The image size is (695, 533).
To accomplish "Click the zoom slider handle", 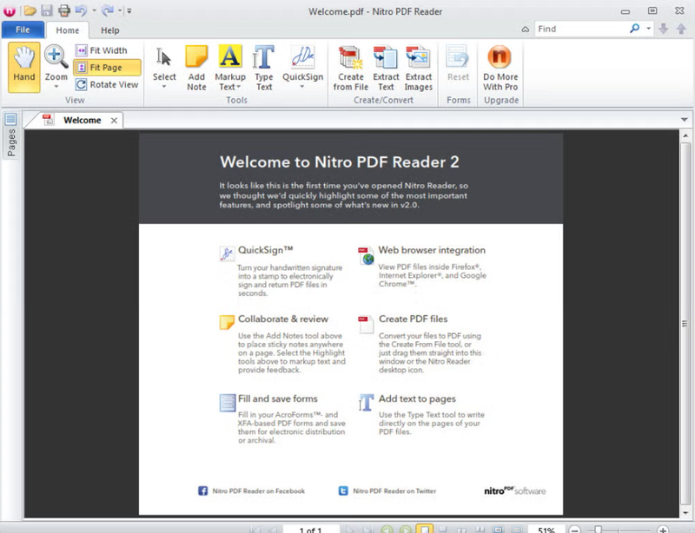I will 598,530.
